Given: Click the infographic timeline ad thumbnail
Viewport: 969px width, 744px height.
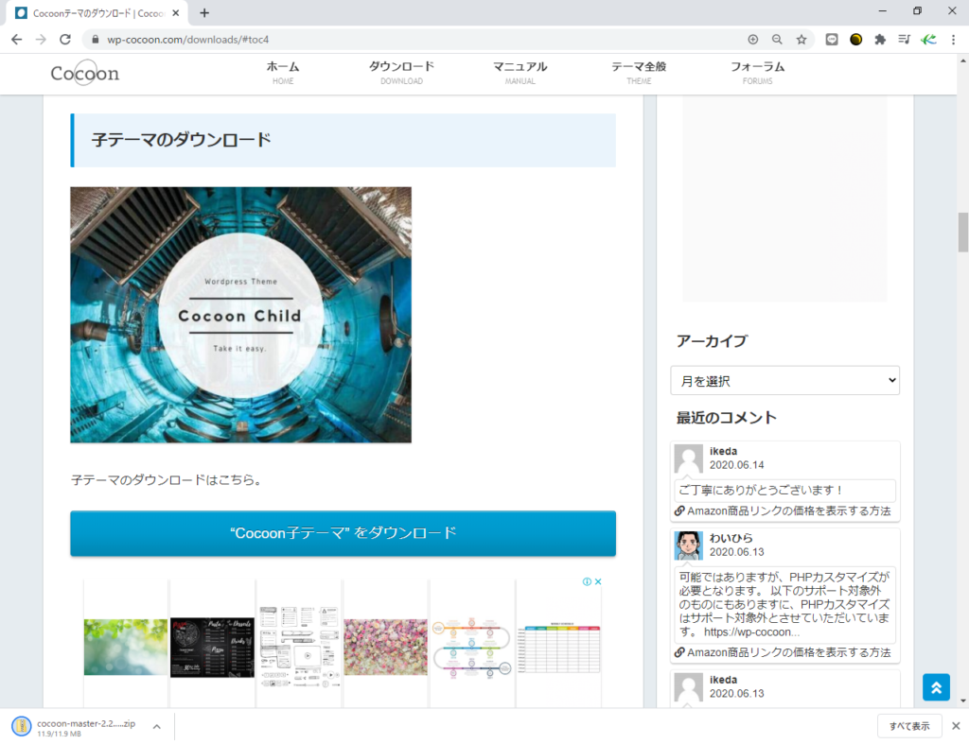Looking at the screenshot, I should tap(472, 647).
